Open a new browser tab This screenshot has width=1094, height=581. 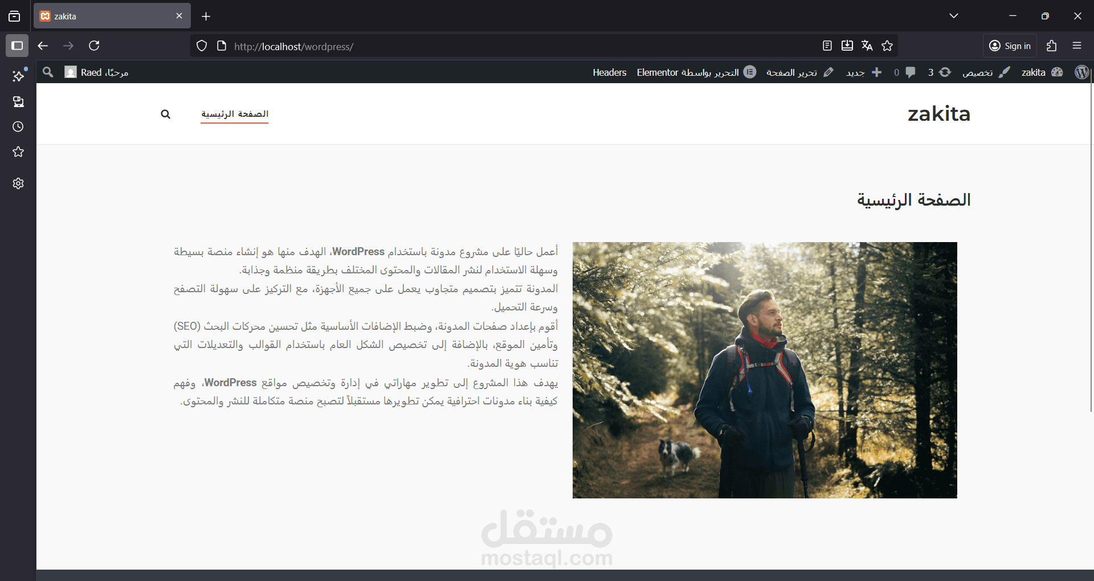[x=206, y=17]
